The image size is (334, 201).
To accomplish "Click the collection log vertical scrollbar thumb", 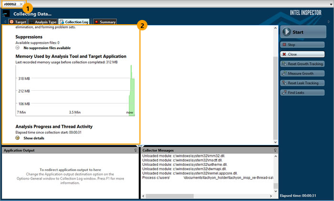I will tap(275, 98).
